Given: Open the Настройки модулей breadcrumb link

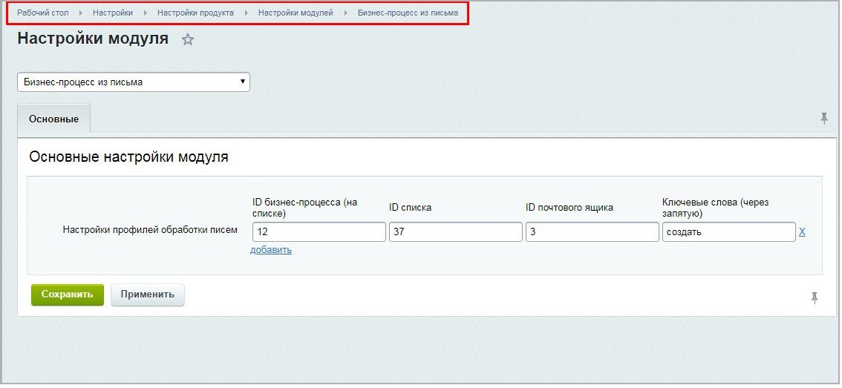Looking at the screenshot, I should (x=296, y=13).
